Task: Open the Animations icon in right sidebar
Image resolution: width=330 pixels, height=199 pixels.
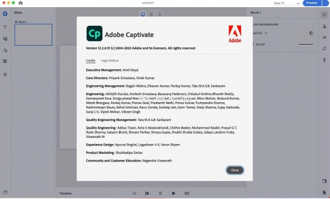Action: 324,37
